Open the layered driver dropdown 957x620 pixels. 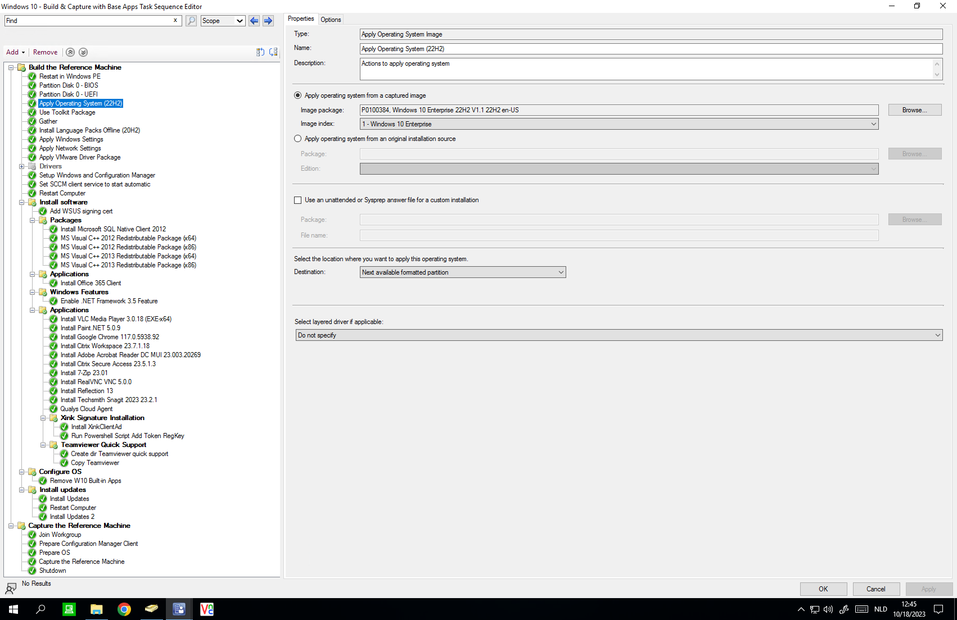pos(619,335)
